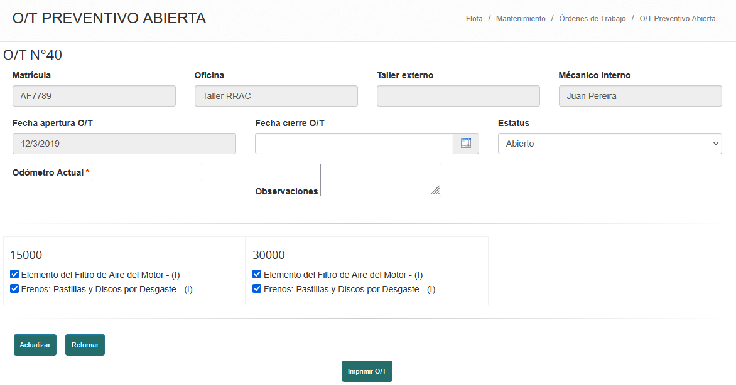Toggle Filtro de Aire checkbox under 30000
736x385 pixels.
[x=257, y=275]
